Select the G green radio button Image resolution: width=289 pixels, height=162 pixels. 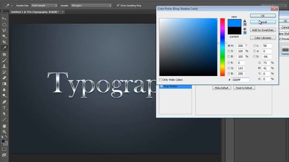(x=229, y=68)
